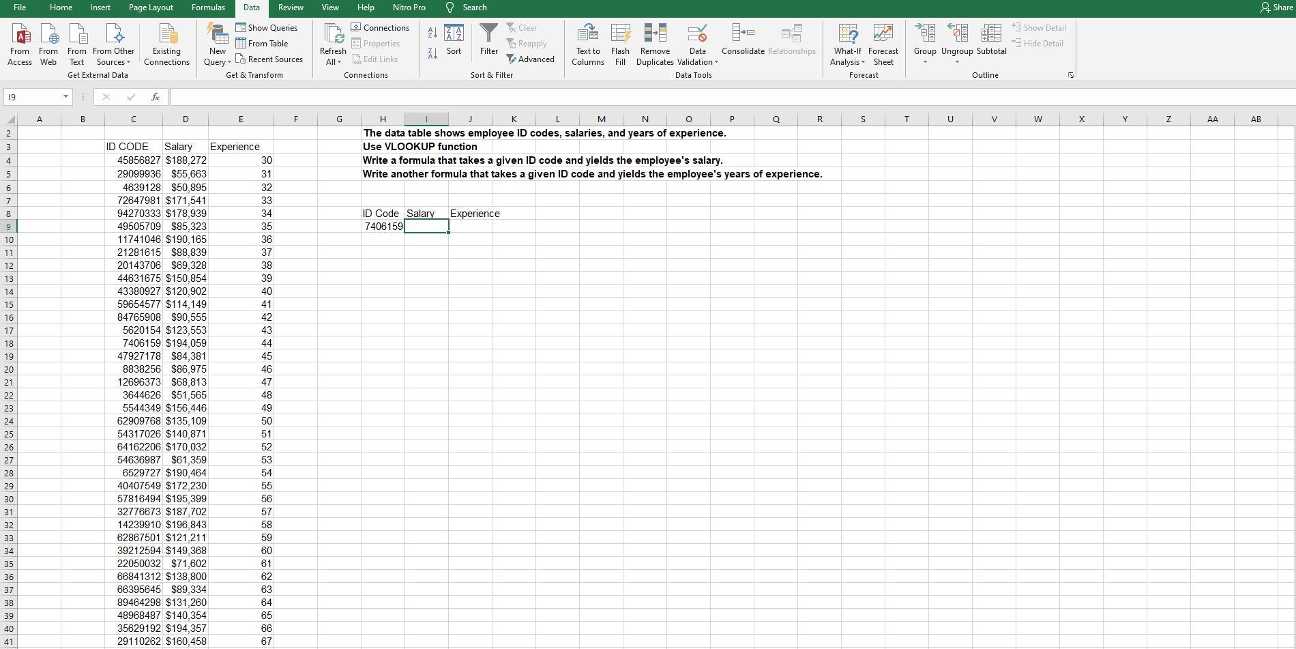Import data using From Text

pyautogui.click(x=77, y=43)
